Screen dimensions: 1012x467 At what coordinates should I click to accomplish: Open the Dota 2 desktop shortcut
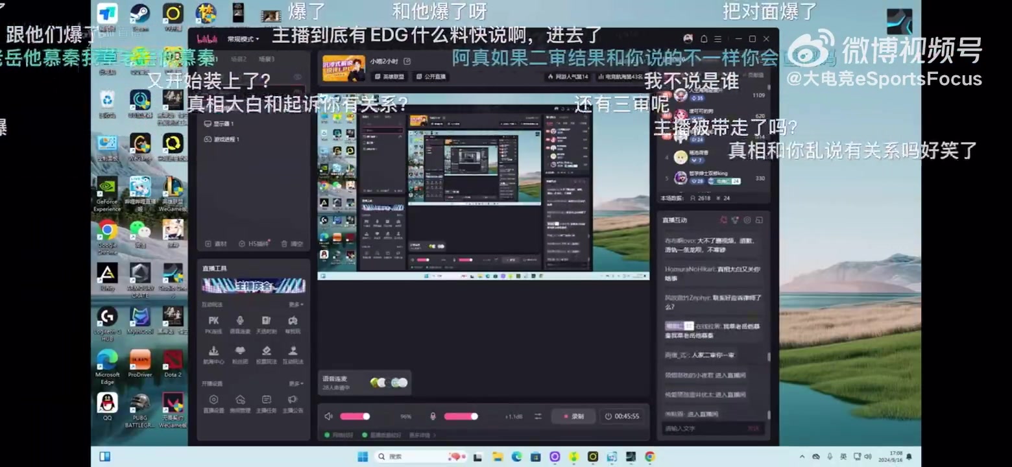173,364
